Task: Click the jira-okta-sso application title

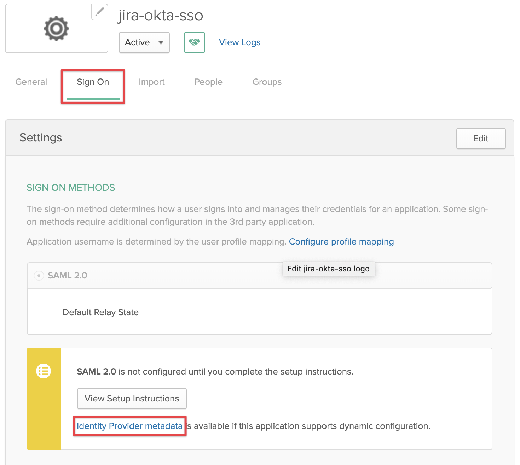Action: coord(161,16)
